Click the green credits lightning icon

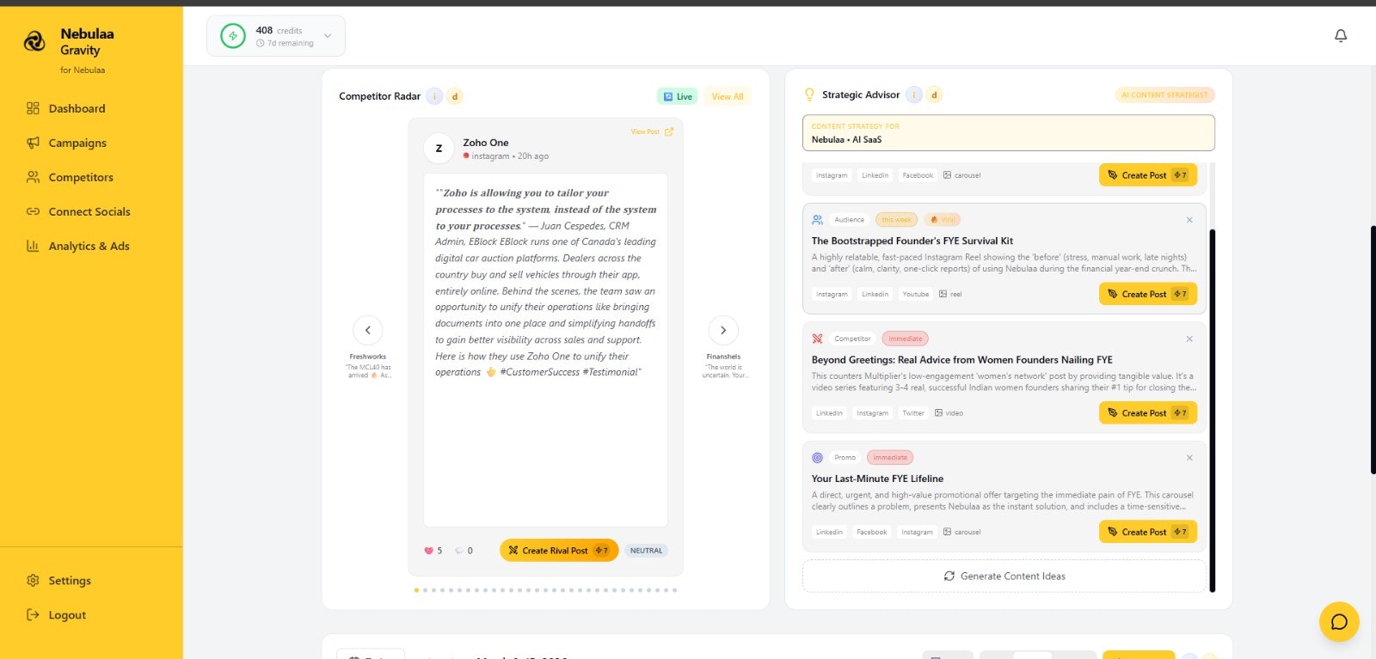point(233,36)
